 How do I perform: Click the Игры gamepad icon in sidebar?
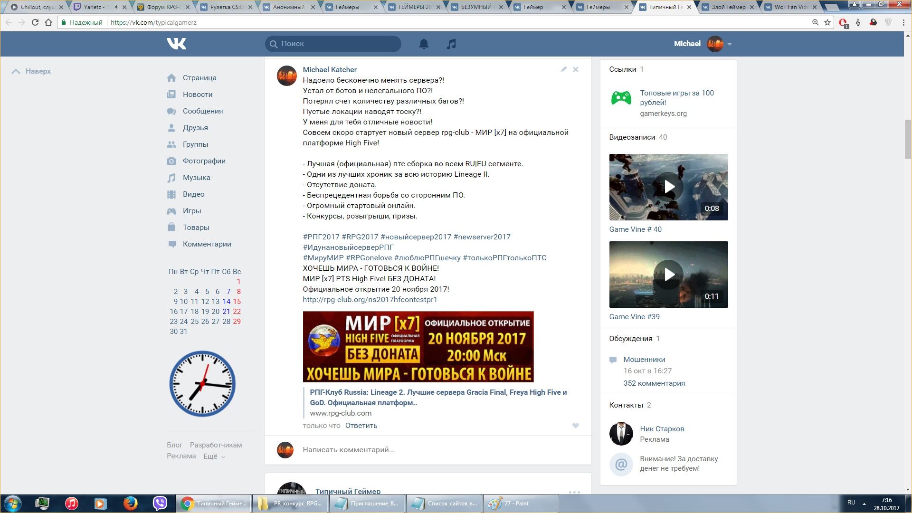click(x=171, y=211)
